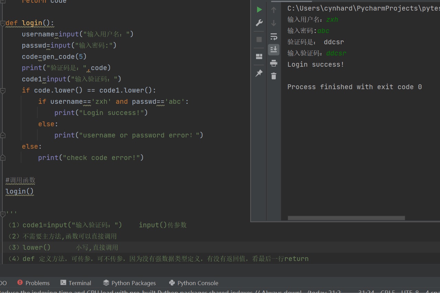Rerun the script with the green Run arrow
The width and height of the screenshot is (440, 293).
pos(259,10)
